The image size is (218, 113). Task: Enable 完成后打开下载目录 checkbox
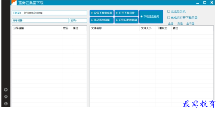point(168,18)
